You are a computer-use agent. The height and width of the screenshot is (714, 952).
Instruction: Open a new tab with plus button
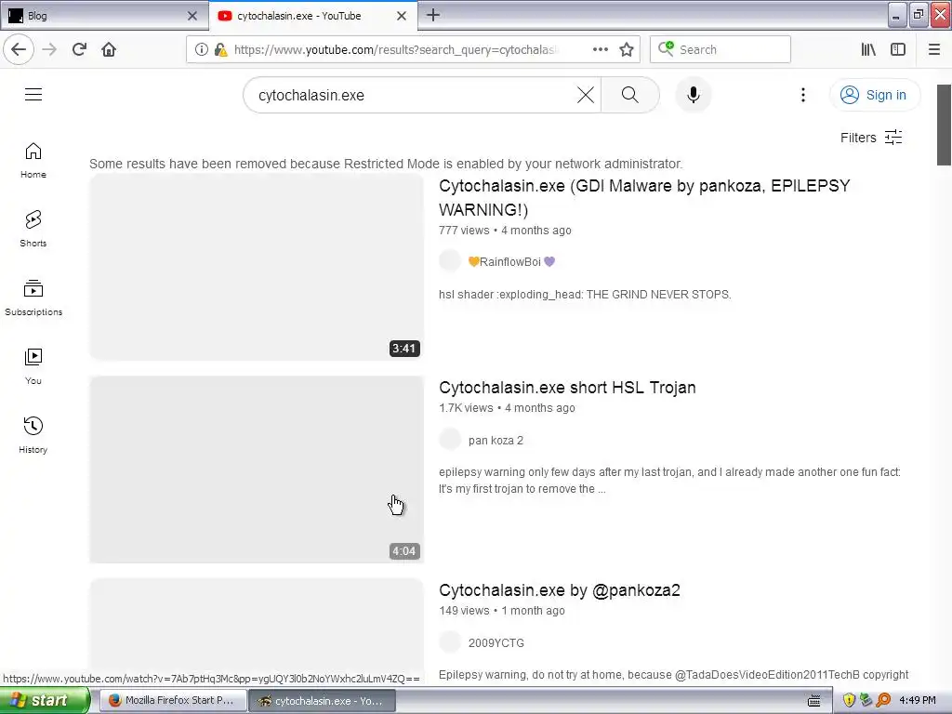point(433,15)
